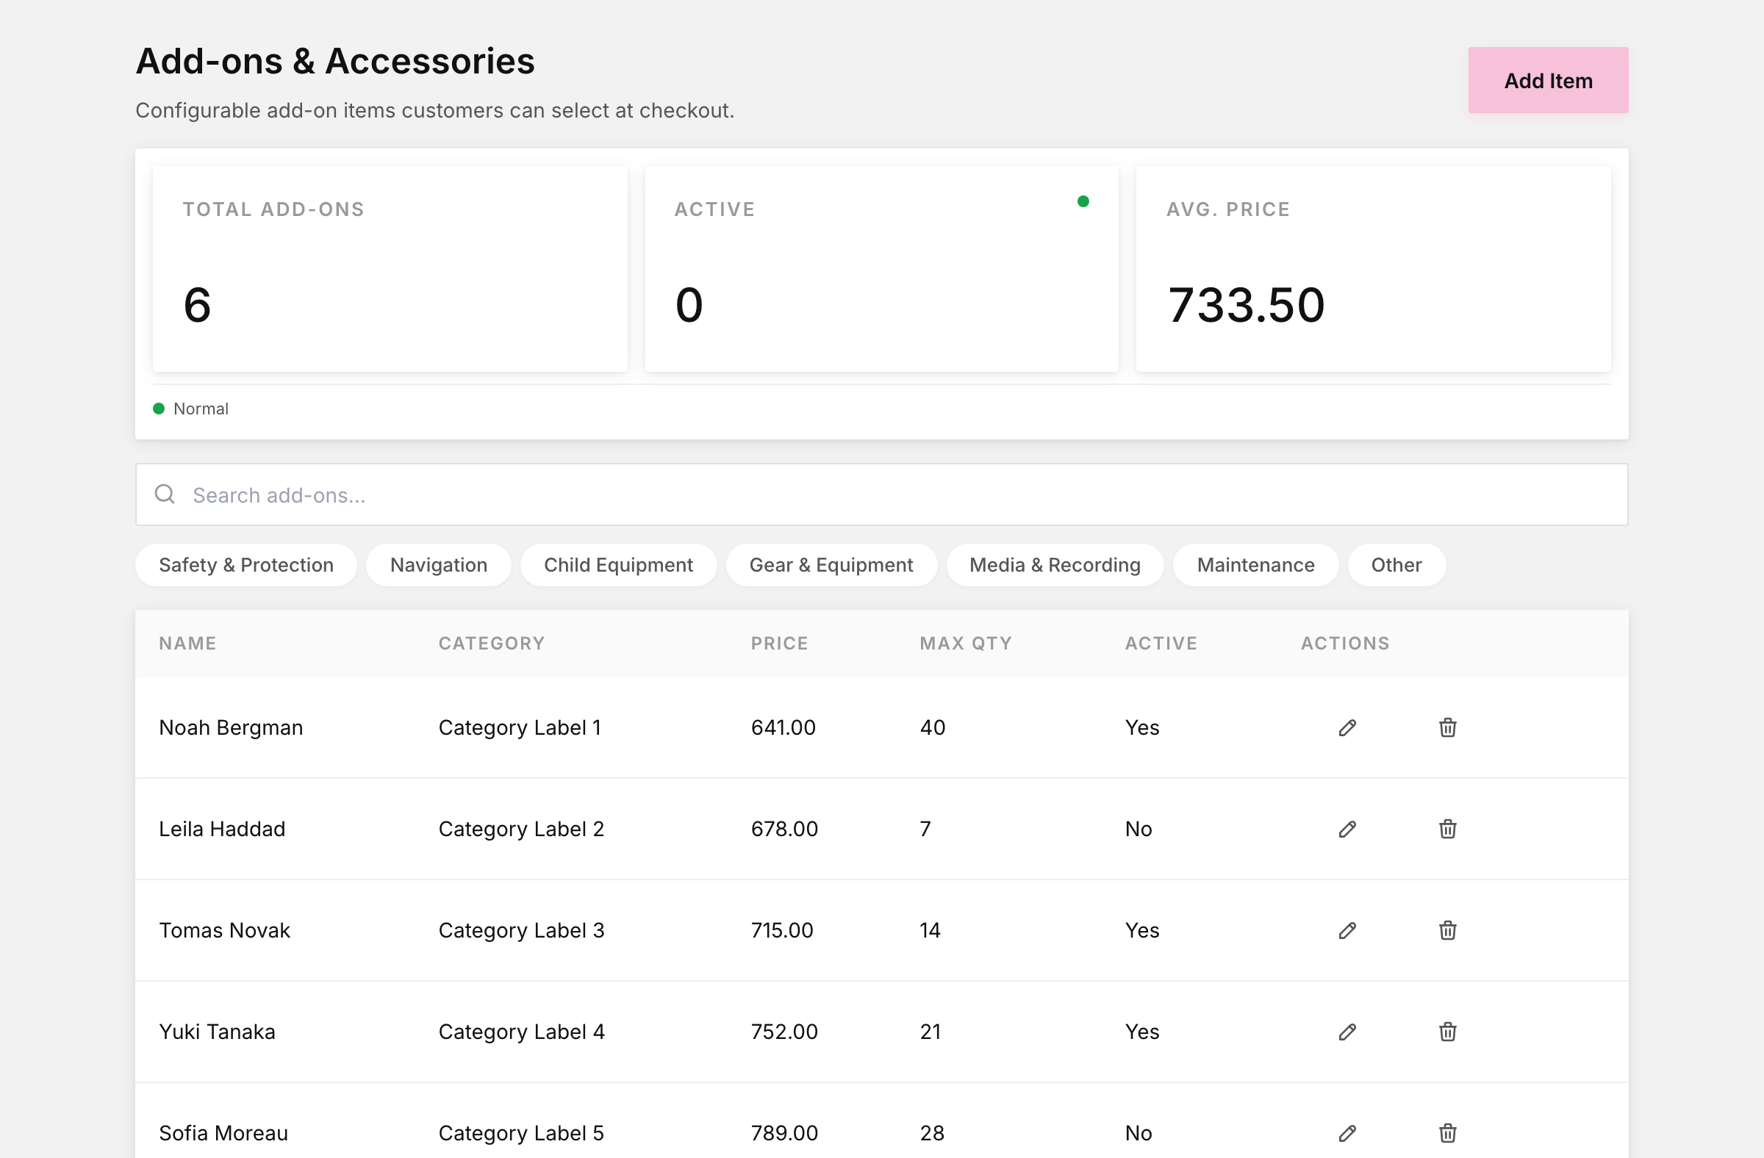Click the CATEGORY column header
Viewport: 1764px width, 1158px height.
coord(492,643)
